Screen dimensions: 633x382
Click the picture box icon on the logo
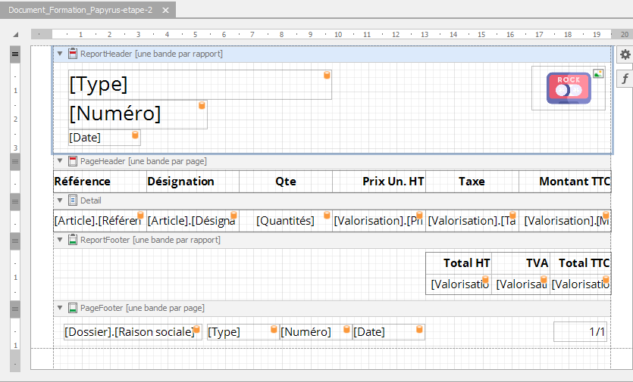598,73
